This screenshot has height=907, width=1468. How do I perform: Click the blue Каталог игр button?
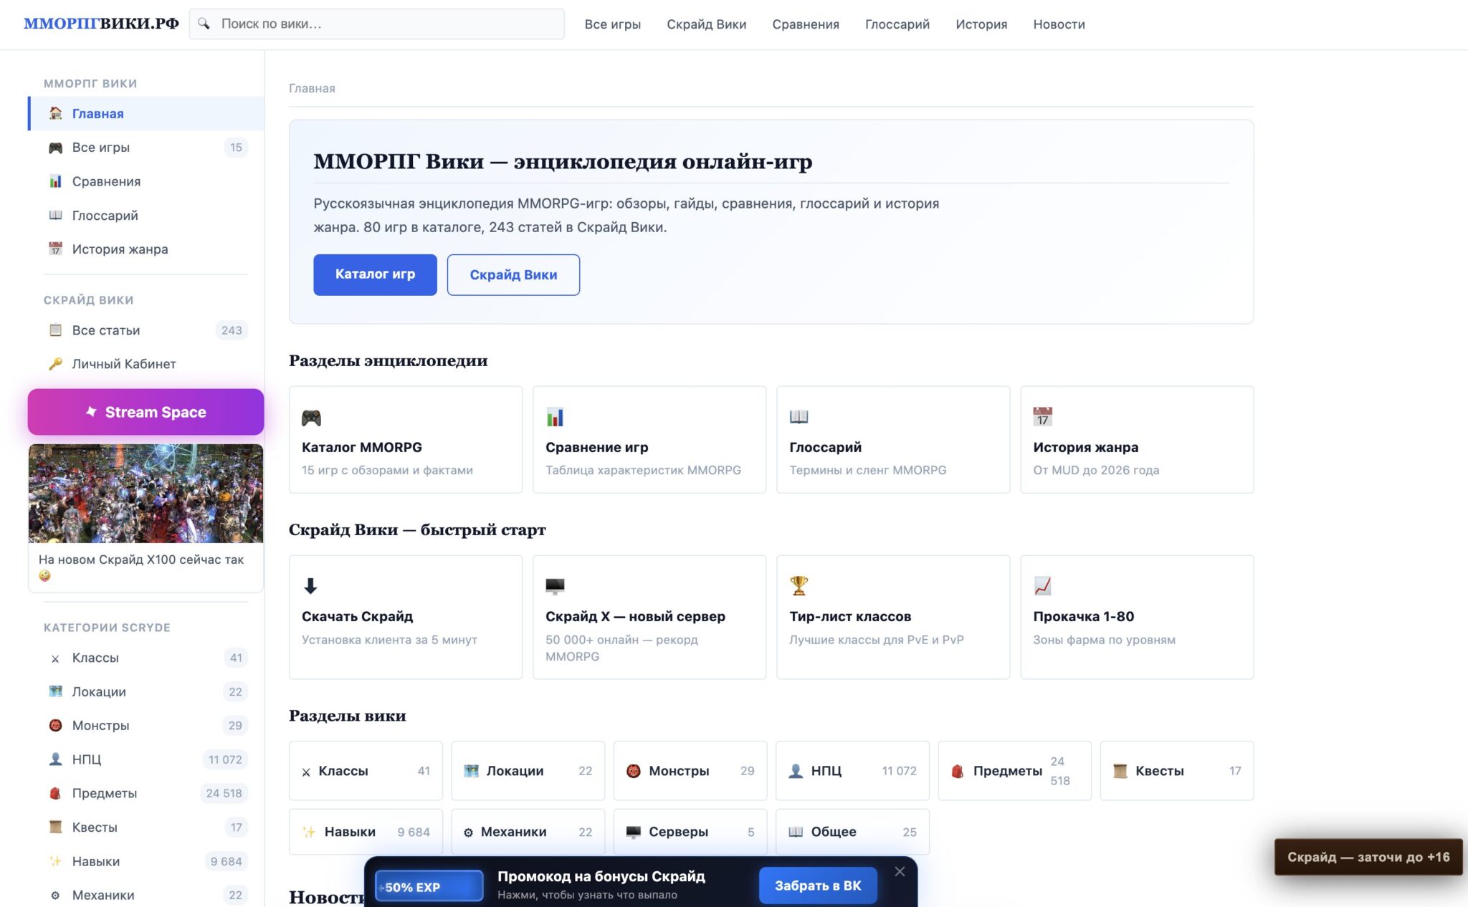click(x=375, y=274)
